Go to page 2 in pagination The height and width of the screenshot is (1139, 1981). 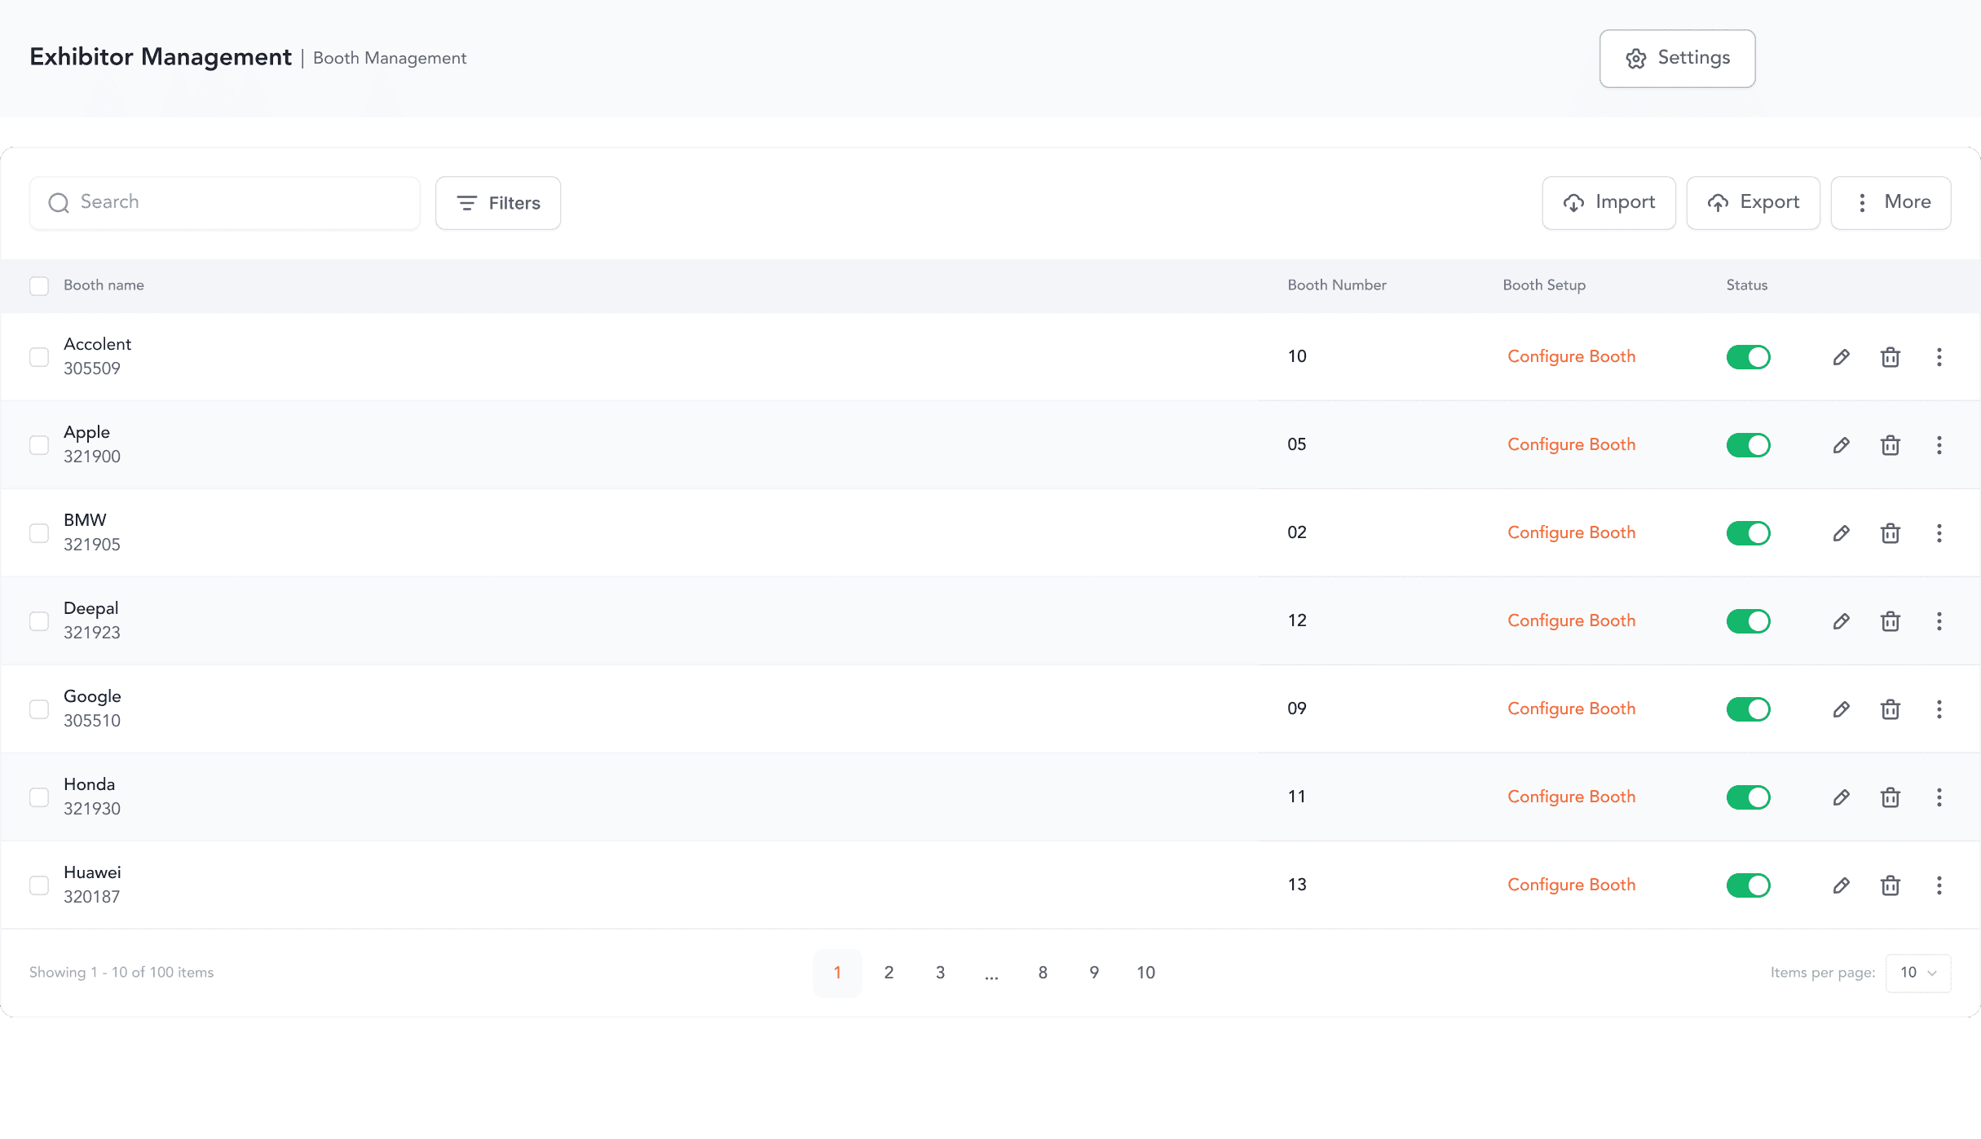click(889, 973)
